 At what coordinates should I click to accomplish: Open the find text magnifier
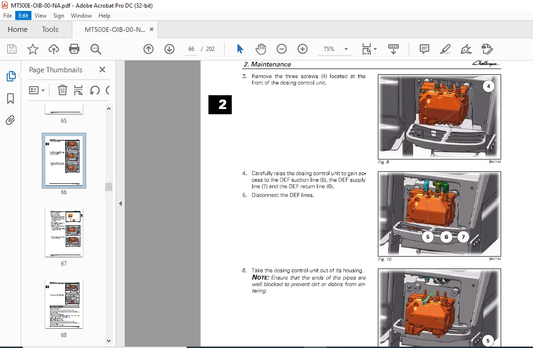[x=96, y=49]
